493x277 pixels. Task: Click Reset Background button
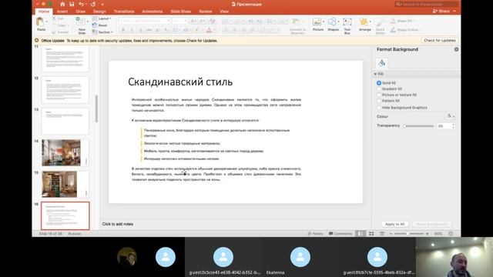tap(431, 224)
